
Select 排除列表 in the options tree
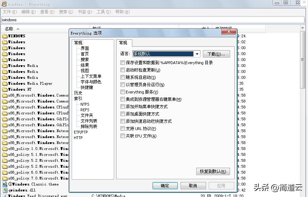89,126
